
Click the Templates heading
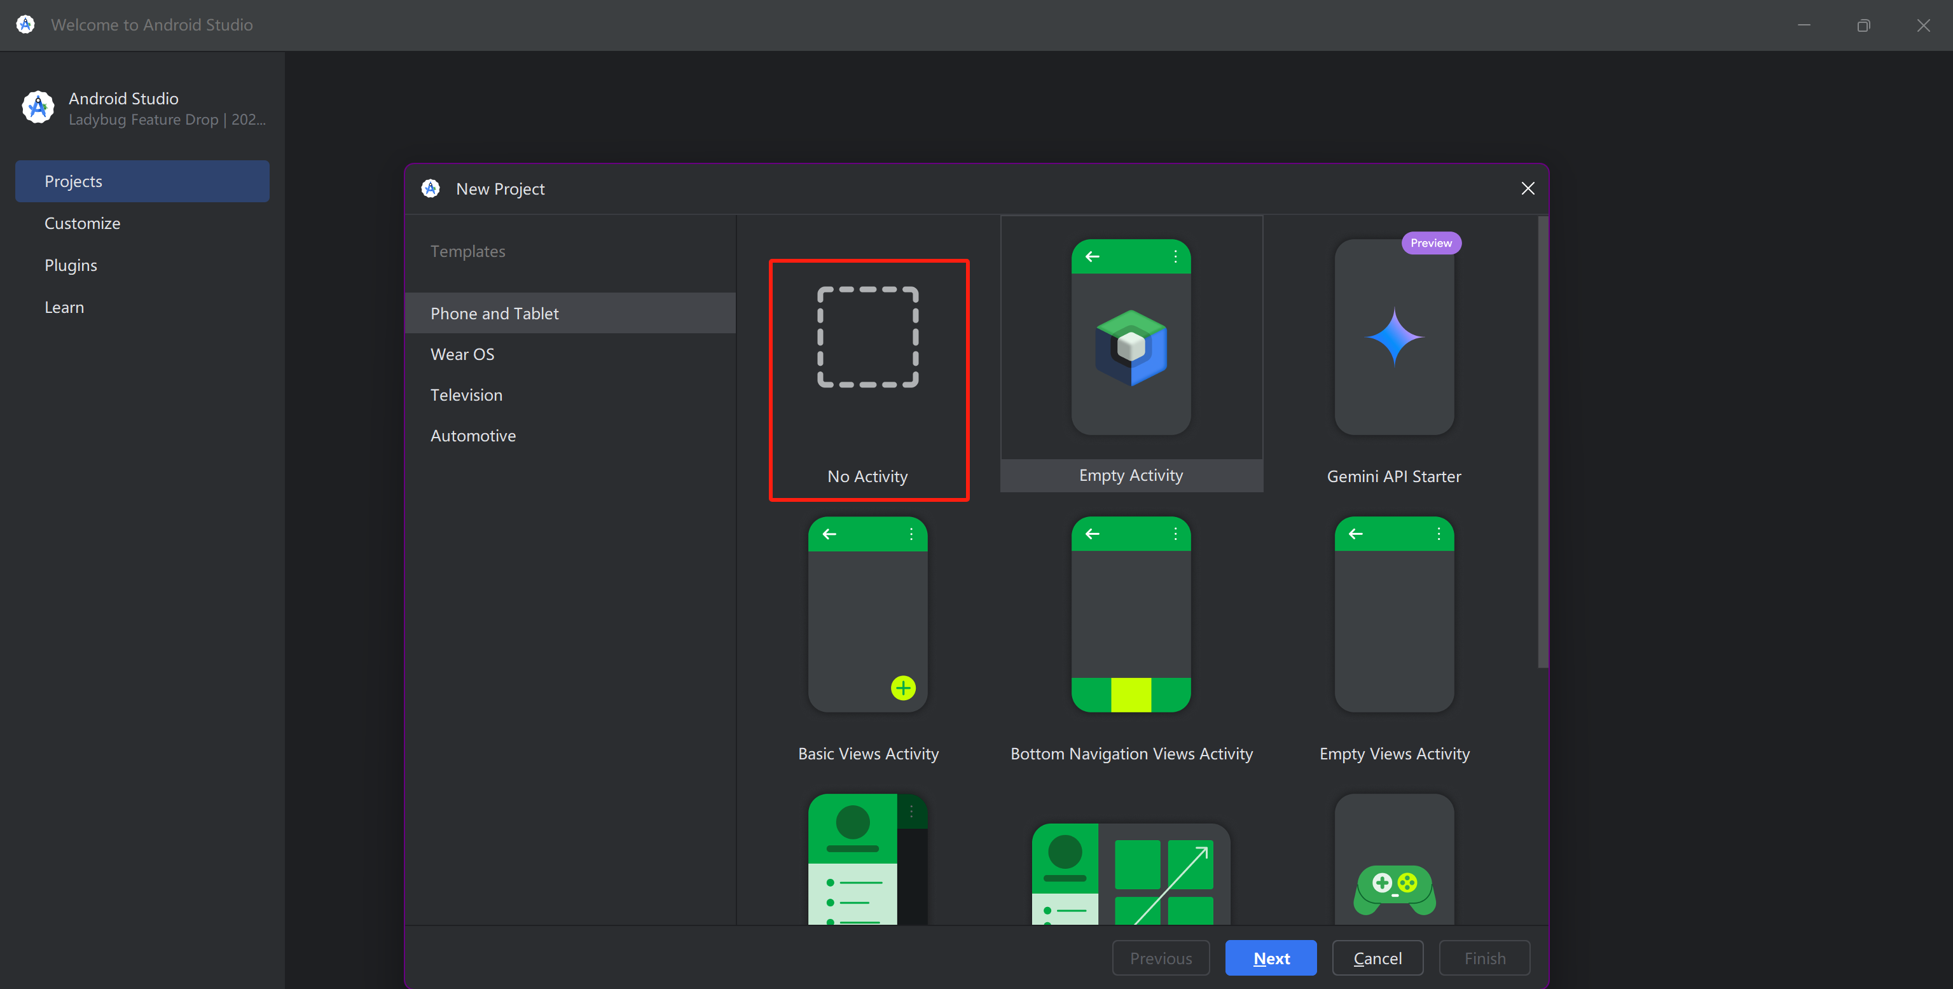[x=468, y=251]
